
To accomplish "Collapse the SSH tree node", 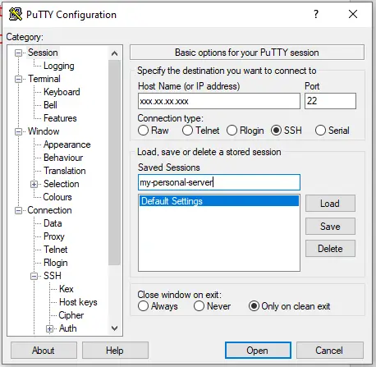I will pyautogui.click(x=34, y=276).
